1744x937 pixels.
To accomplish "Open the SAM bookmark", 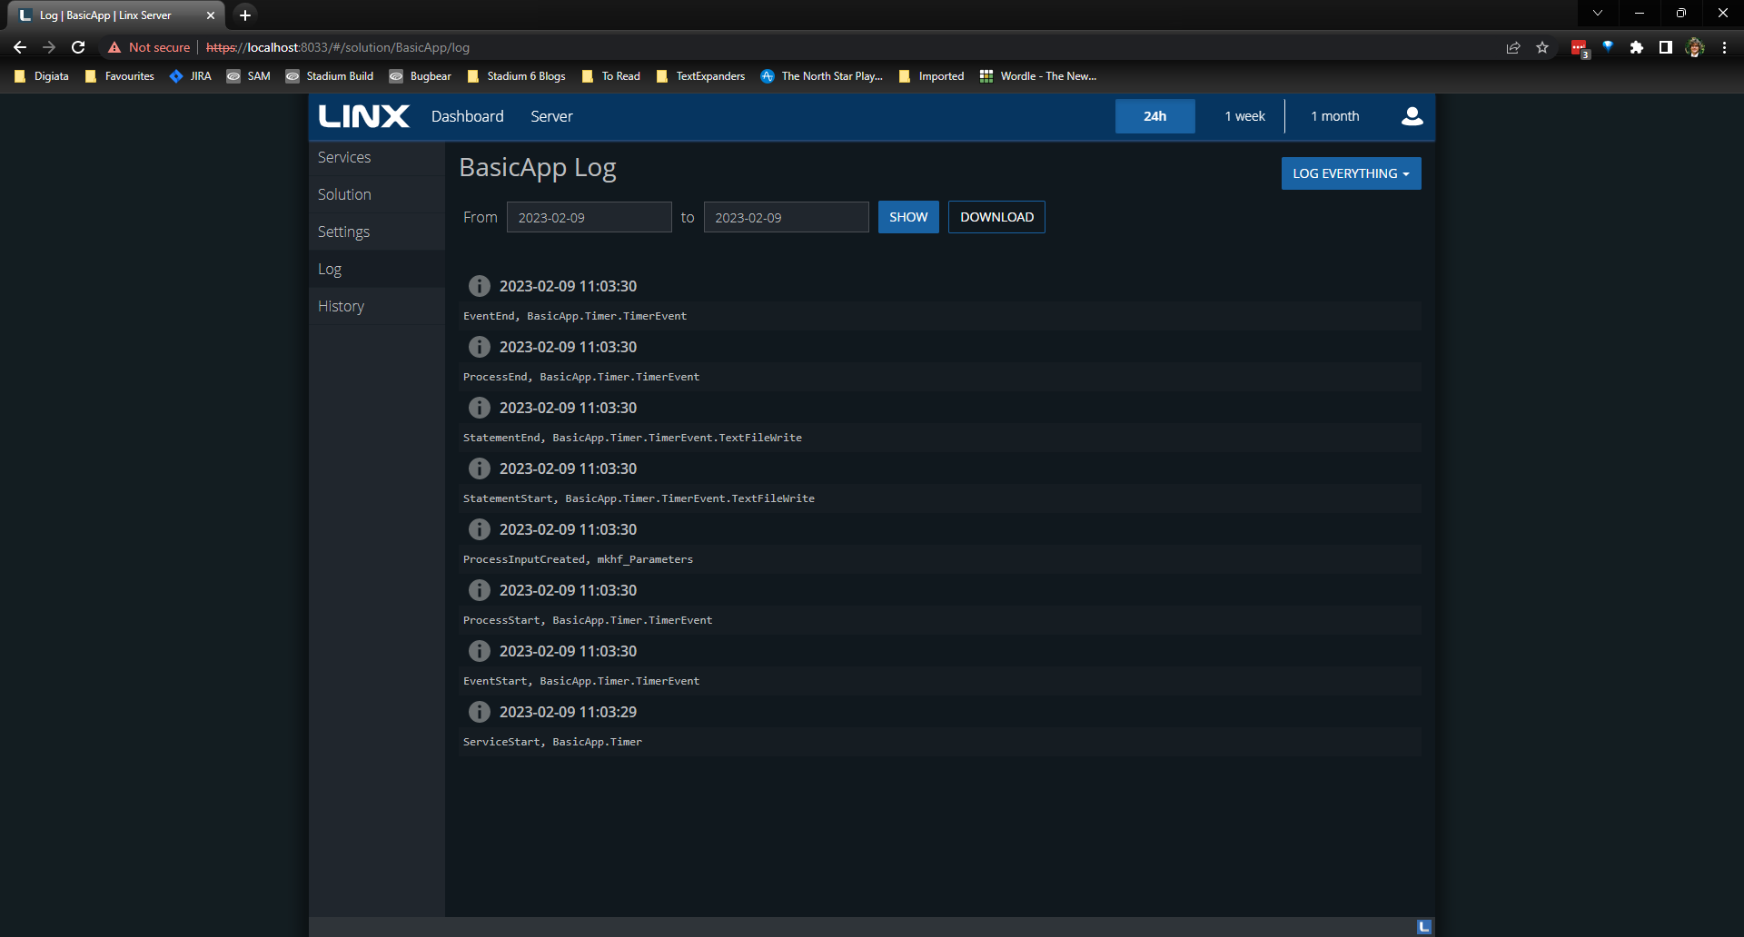I will coord(248,76).
